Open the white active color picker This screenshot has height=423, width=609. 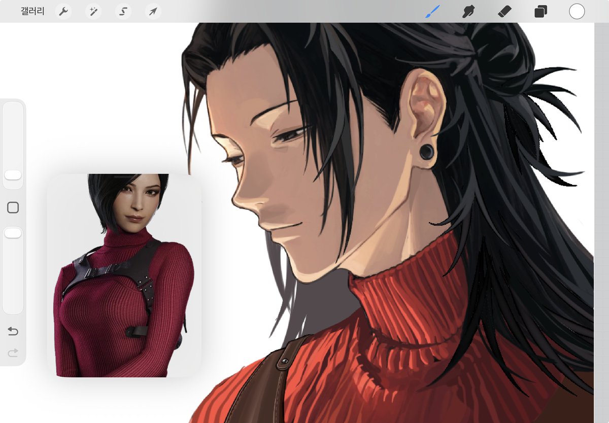577,11
